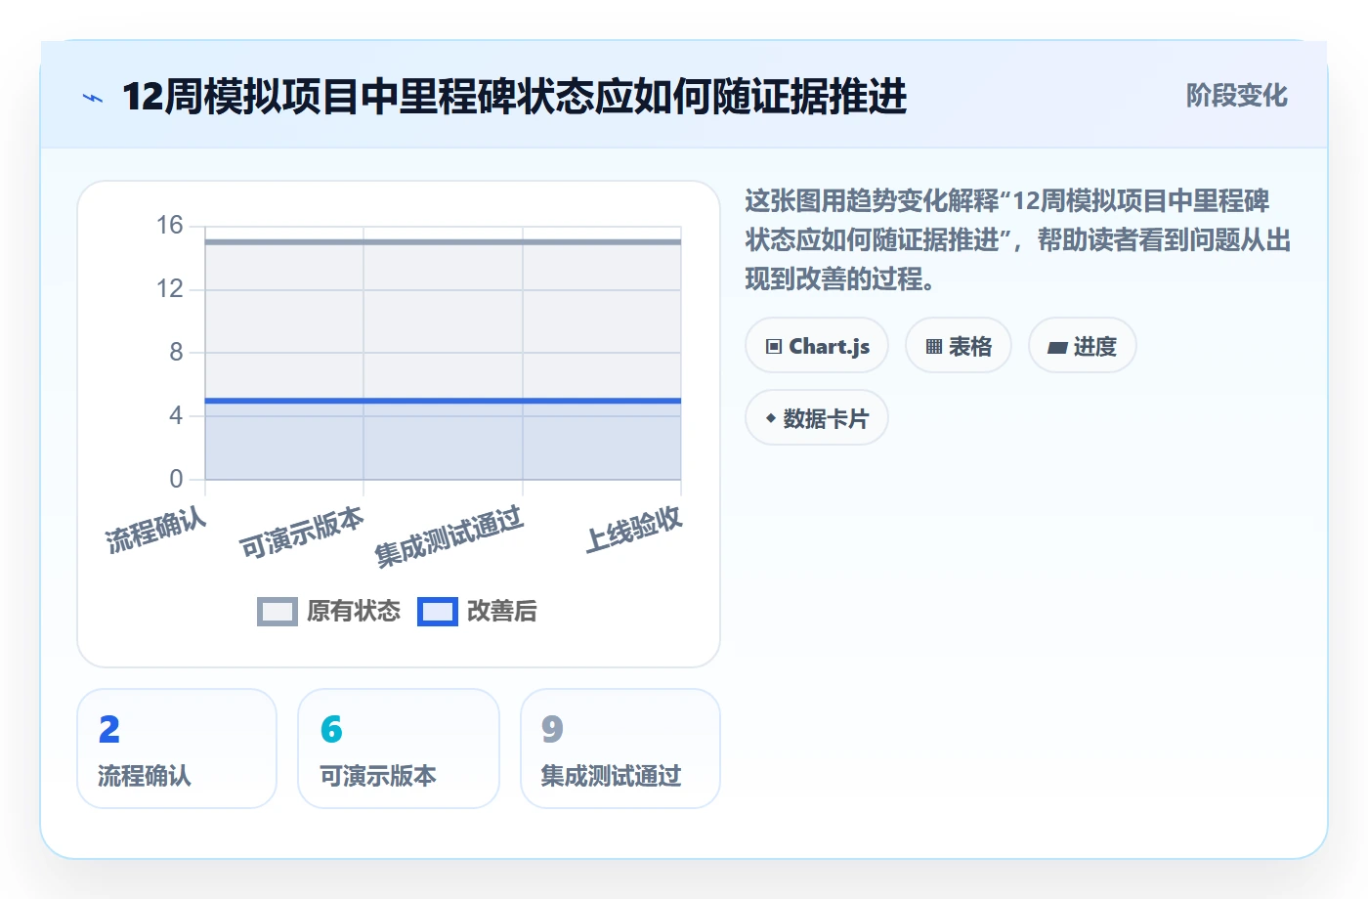Click the blue 改善后 line in chart

point(443,401)
